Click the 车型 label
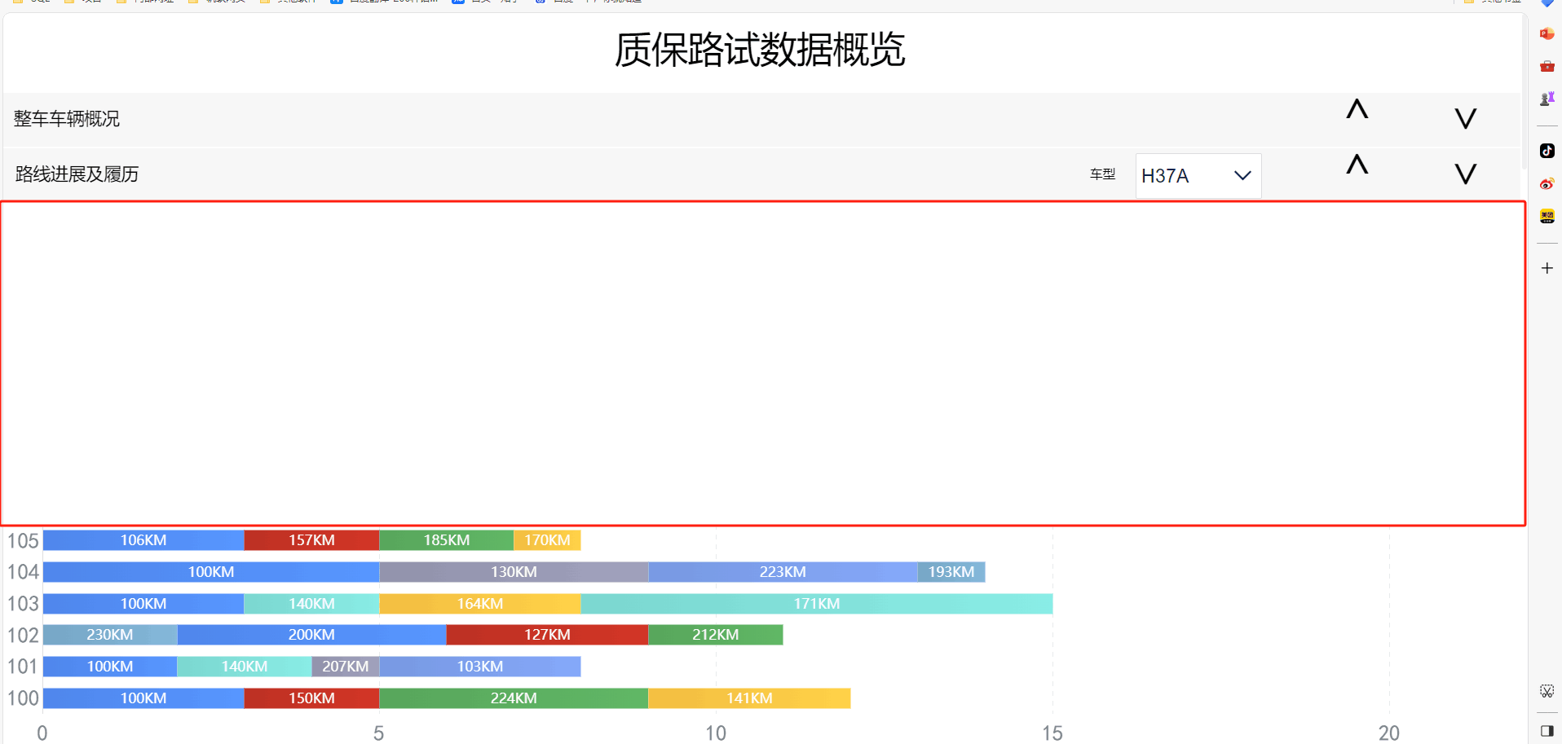1562x744 pixels. [1102, 174]
